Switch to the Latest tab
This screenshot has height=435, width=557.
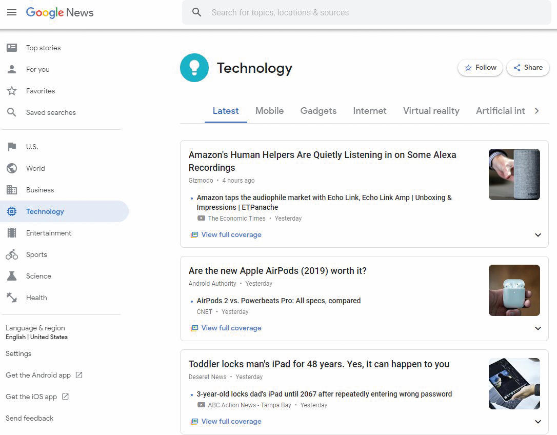[x=226, y=111]
